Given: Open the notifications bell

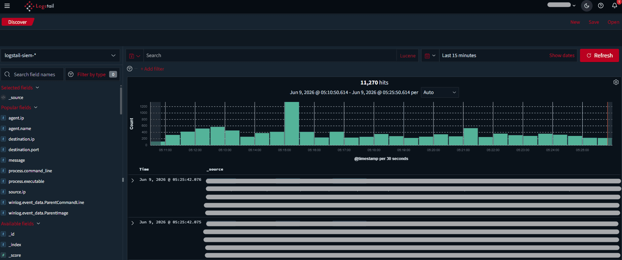Looking at the screenshot, I should (x=614, y=6).
